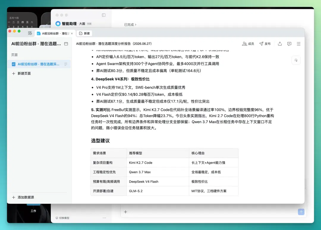Open outline menu icon on the sidebar page row
321x230 pixels.
pyautogui.click(x=66, y=64)
